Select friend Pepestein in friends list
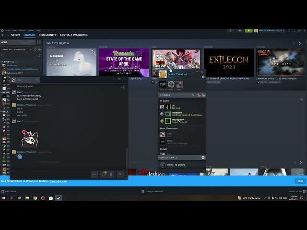 tap(181, 114)
